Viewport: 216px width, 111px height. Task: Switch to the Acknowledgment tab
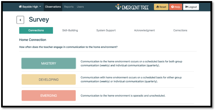(x=144, y=30)
